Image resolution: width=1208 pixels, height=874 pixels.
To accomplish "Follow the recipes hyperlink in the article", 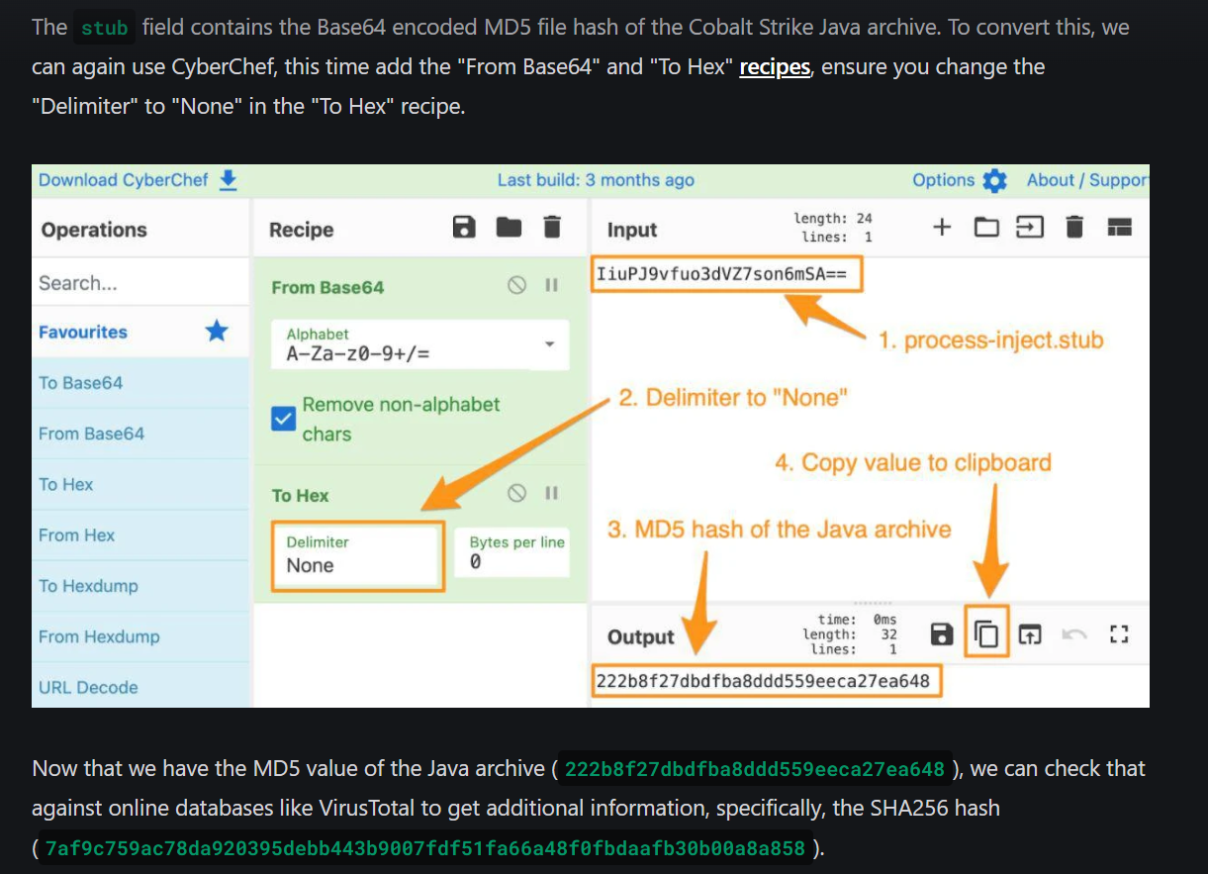I will point(775,67).
